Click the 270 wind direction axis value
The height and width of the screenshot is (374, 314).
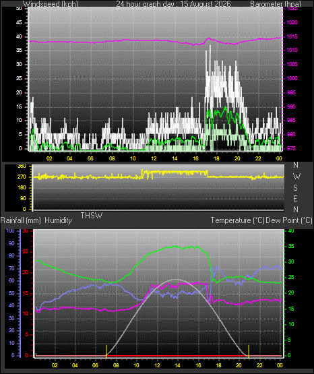(x=22, y=177)
